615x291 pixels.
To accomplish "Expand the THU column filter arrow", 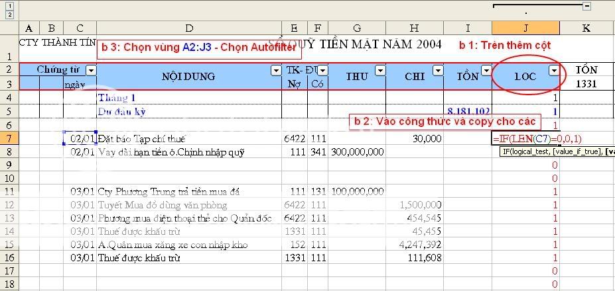I will 380,70.
